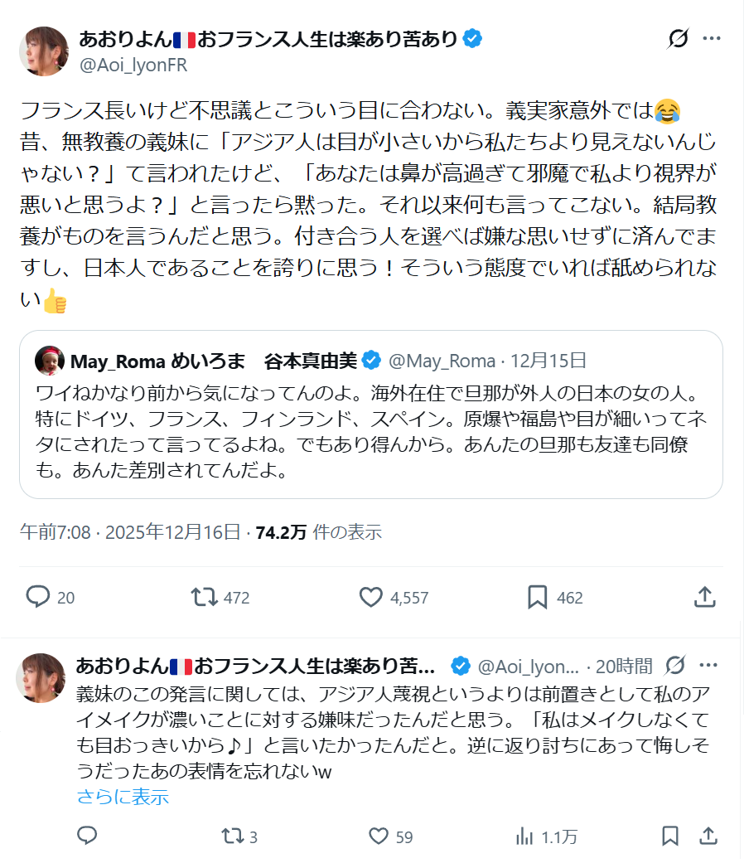
Task: Repost the reply tweet showing 3 reposts
Action: (233, 836)
